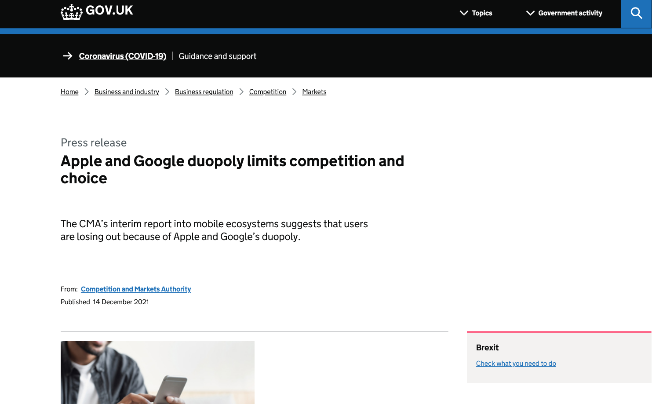The height and width of the screenshot is (404, 652).
Task: Select the Competition breadcrumb link
Action: pos(268,92)
